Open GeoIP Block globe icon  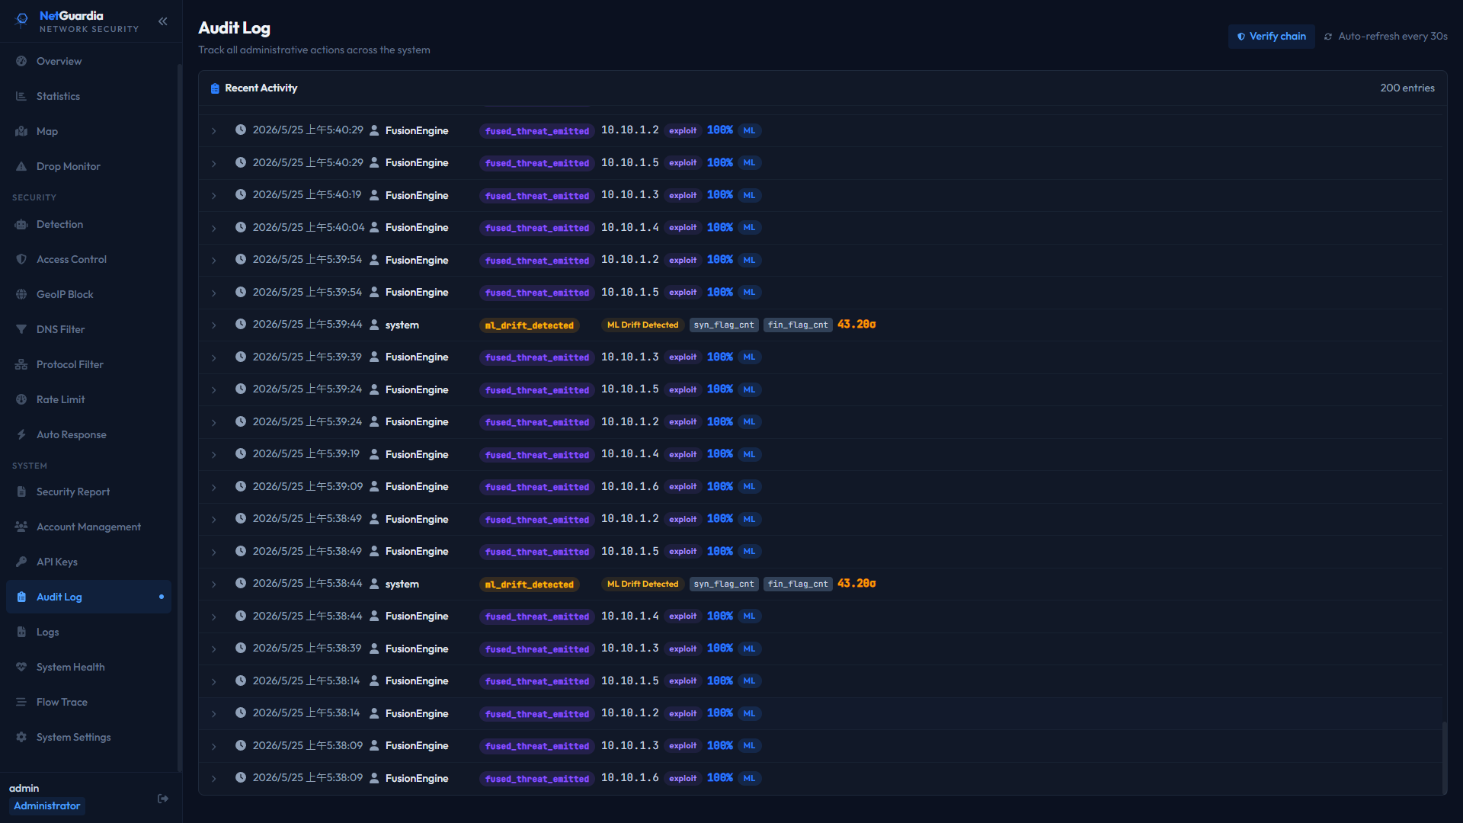click(x=21, y=294)
